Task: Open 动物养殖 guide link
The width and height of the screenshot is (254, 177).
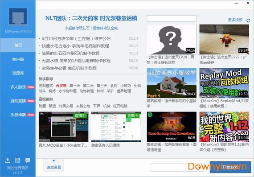Action: click(x=86, y=91)
